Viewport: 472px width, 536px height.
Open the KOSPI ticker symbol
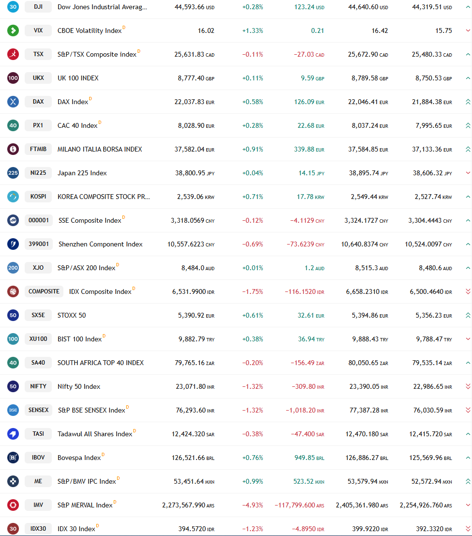pos(38,197)
